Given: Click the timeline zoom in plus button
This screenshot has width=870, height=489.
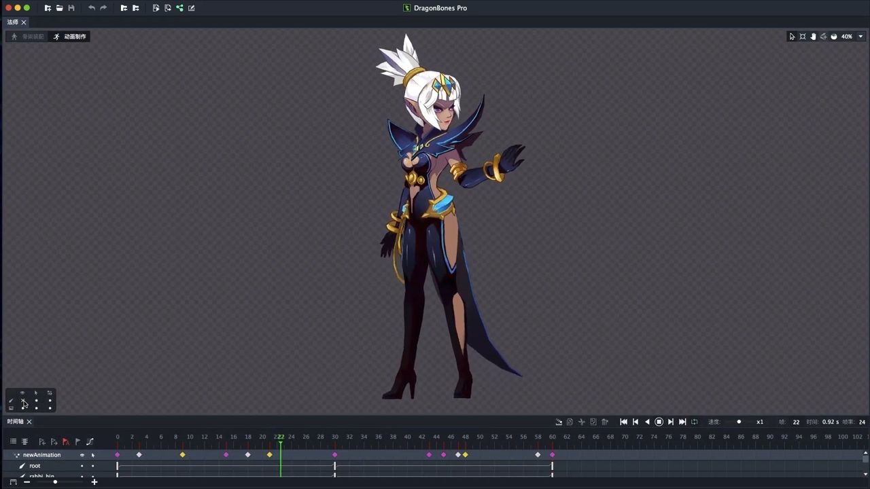Looking at the screenshot, I should [x=94, y=482].
